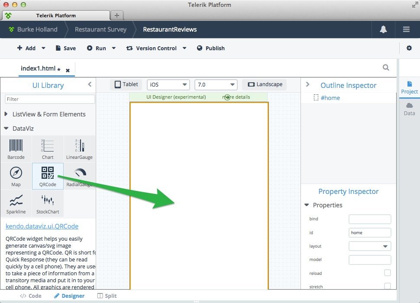Open the 7.0 version dropdown
The image size is (420, 303).
216,84
